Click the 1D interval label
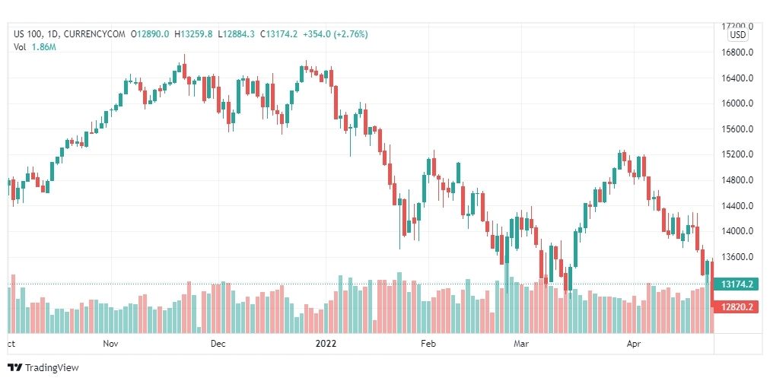 [x=50, y=34]
